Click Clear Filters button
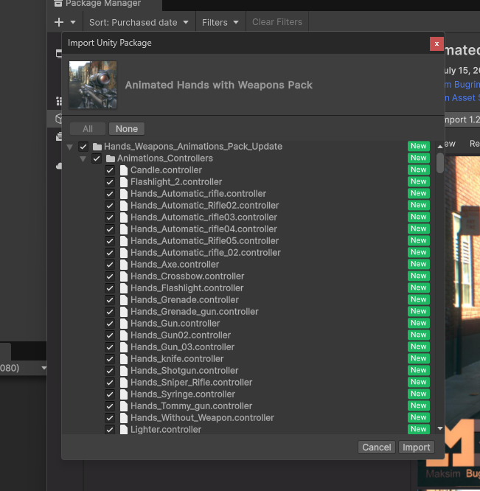 click(277, 22)
